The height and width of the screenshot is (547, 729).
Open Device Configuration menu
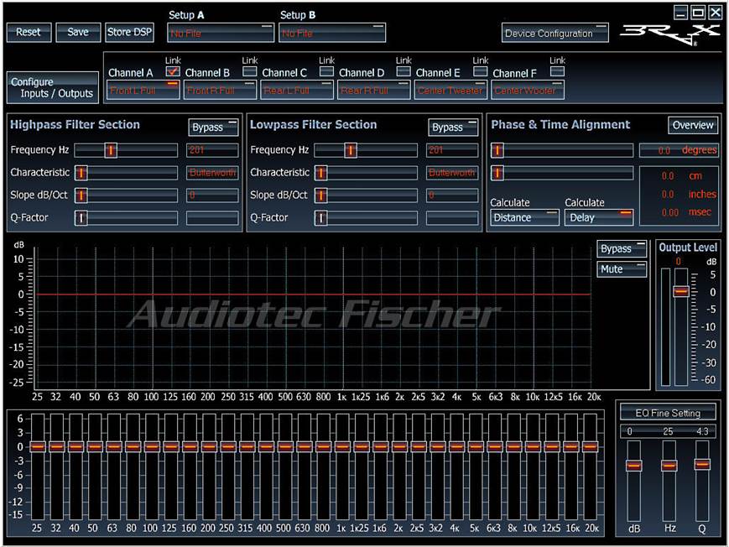point(555,34)
